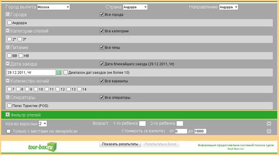Open the calendar icon beside arrival date

[x=59, y=73]
